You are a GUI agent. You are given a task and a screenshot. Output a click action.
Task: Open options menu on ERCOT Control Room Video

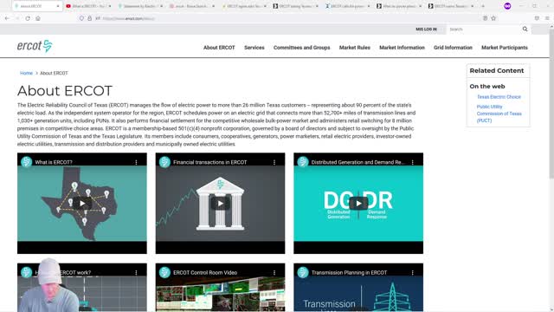(x=274, y=273)
